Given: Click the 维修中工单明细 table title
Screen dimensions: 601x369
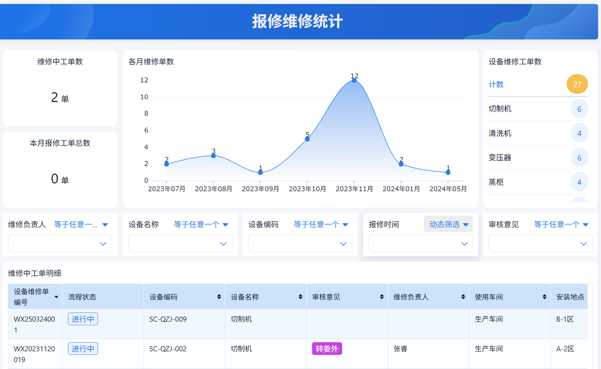Looking at the screenshot, I should [35, 273].
